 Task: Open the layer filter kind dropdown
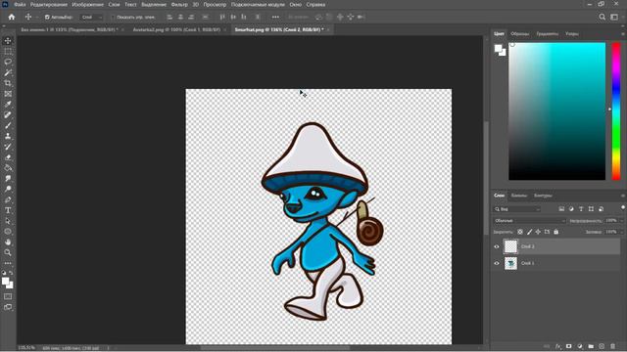point(516,208)
